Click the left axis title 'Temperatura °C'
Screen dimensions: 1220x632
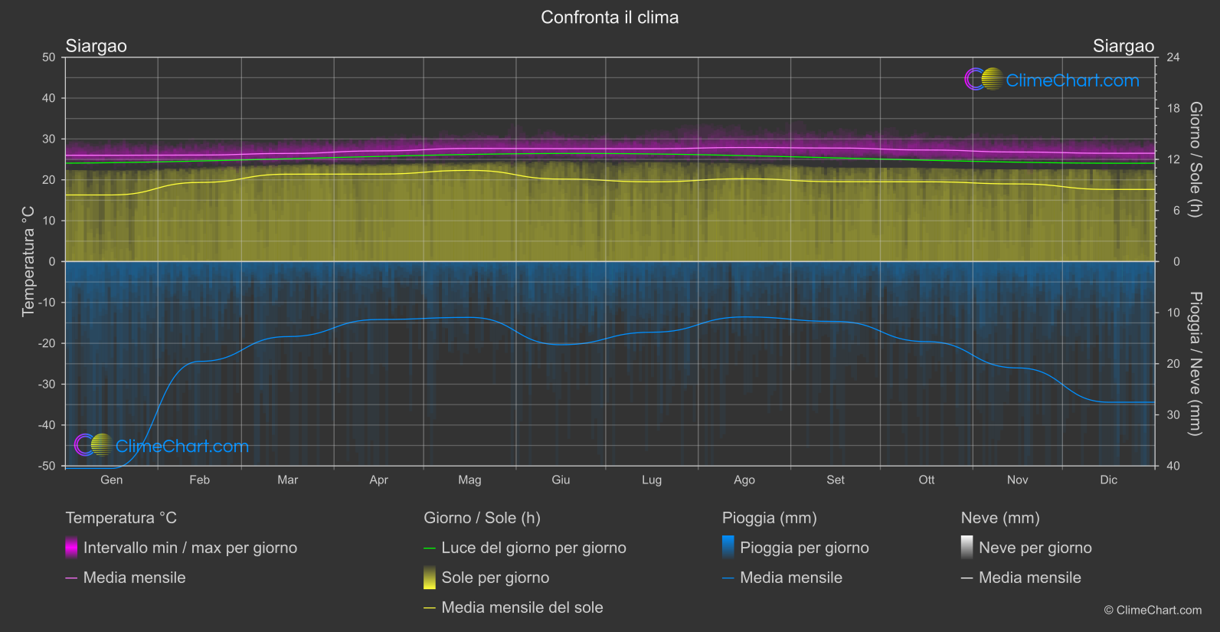click(28, 261)
